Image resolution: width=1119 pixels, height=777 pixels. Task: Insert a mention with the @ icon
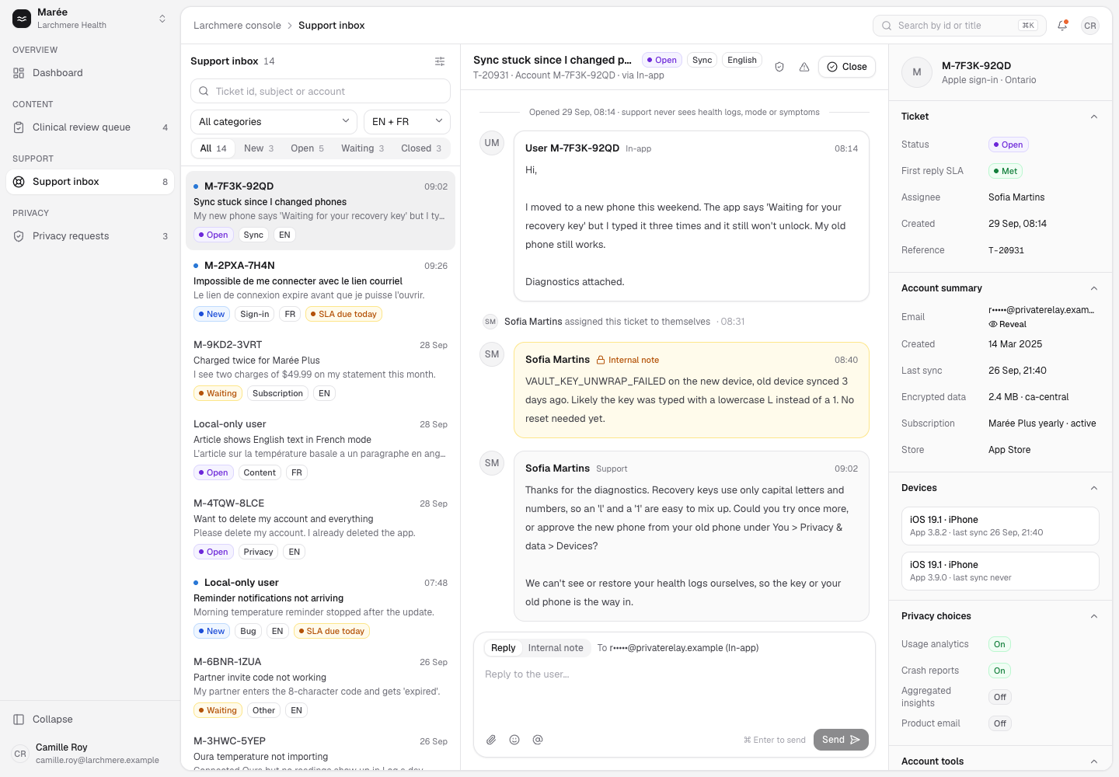pos(538,740)
